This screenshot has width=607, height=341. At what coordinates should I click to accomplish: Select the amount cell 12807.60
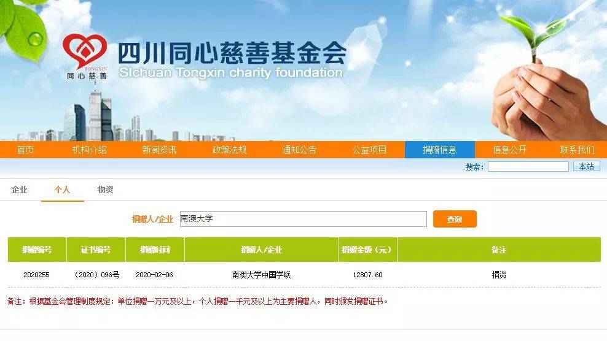(x=368, y=275)
